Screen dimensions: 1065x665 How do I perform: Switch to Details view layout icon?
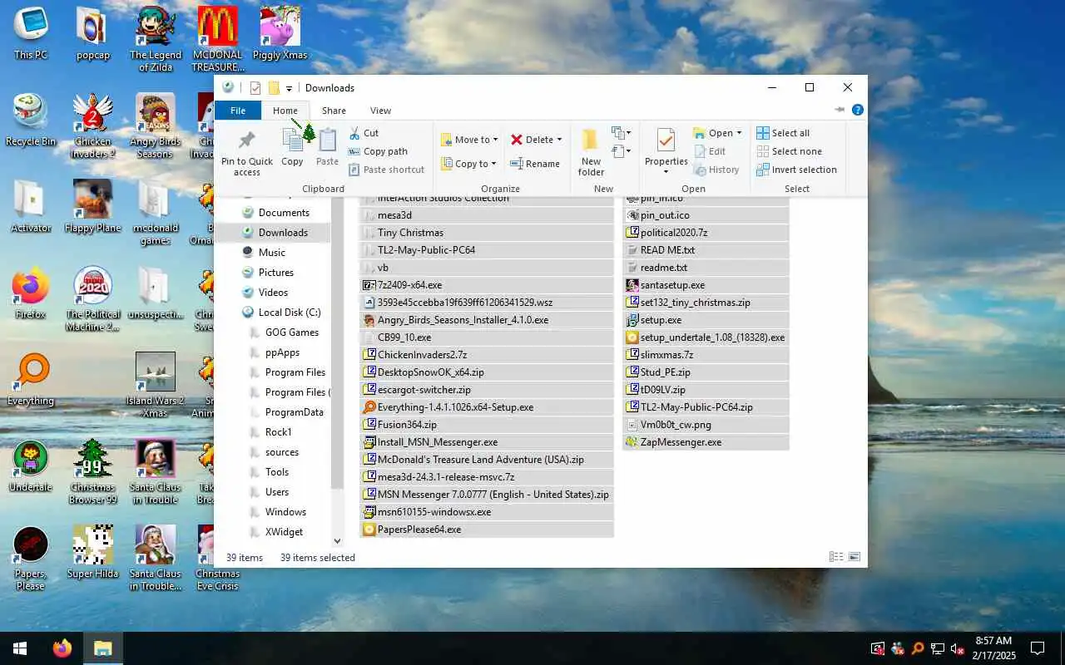click(836, 557)
